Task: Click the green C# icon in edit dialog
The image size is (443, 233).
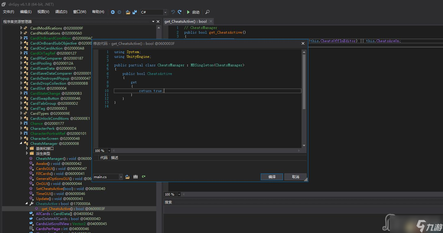Action: (144, 177)
